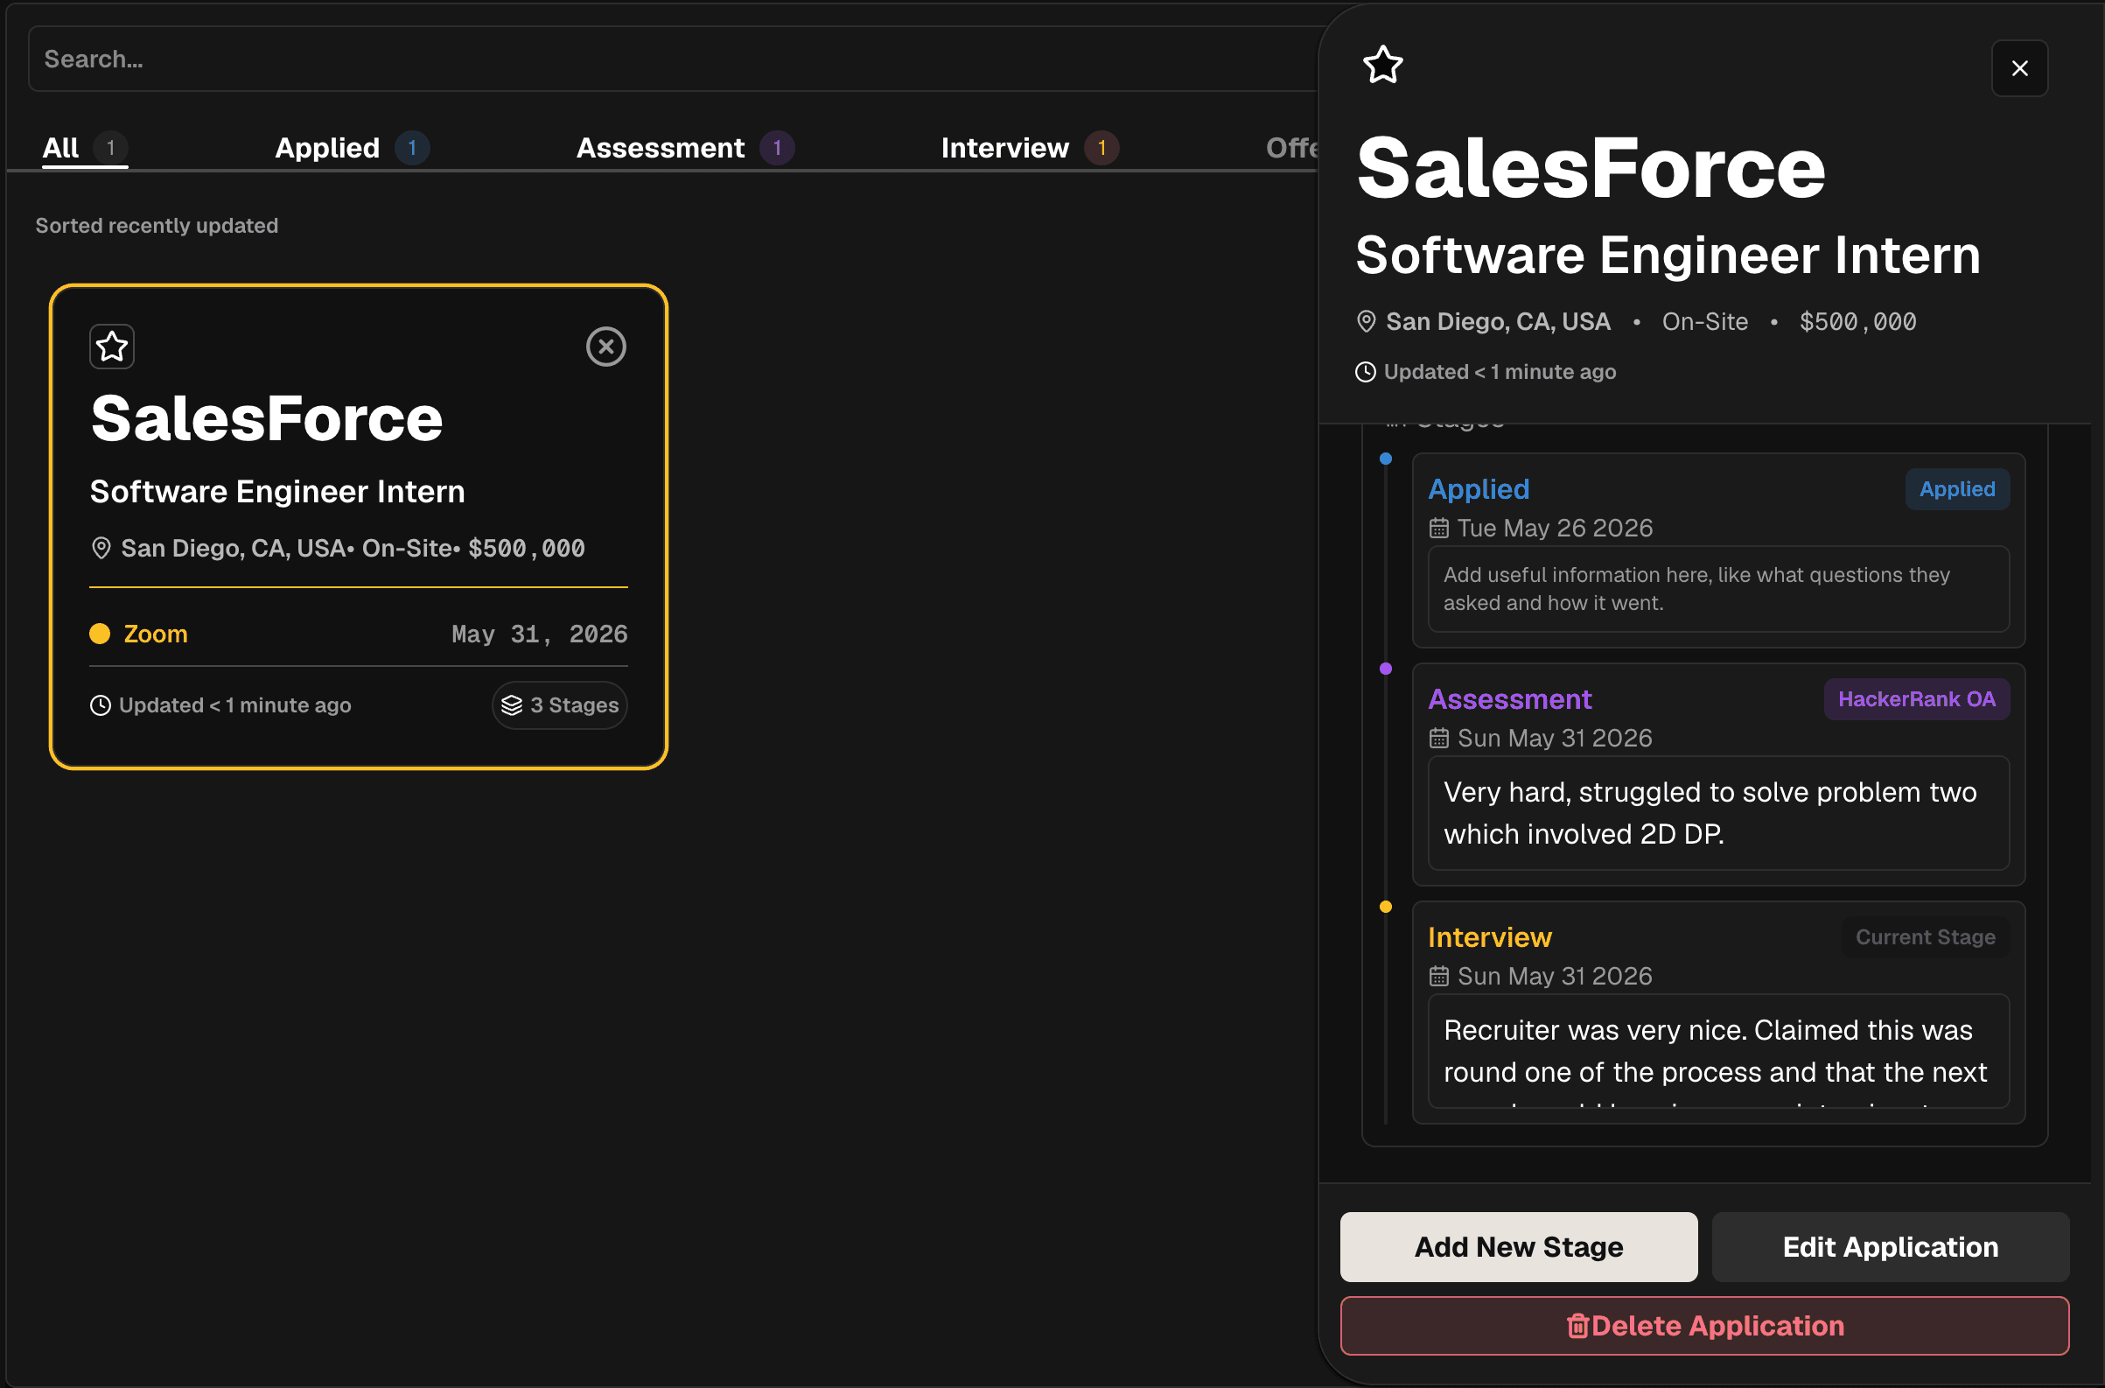Viewport: 2105px width, 1388px height.
Task: Click San Diego, CA, USA in details panel
Action: tap(1498, 321)
